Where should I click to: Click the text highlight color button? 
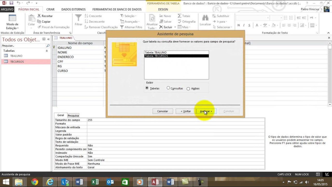pos(265,25)
